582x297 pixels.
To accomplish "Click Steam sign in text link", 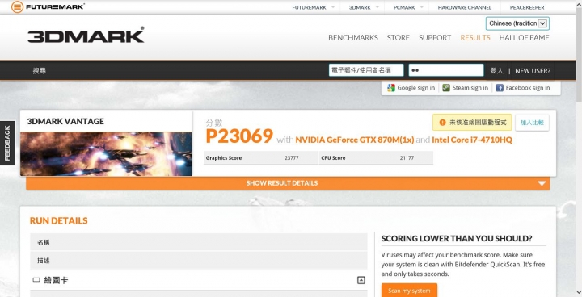I will [470, 88].
